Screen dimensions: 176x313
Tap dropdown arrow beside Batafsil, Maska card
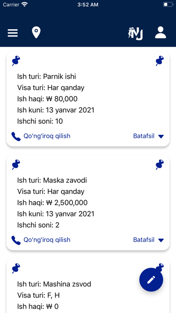[161, 240]
